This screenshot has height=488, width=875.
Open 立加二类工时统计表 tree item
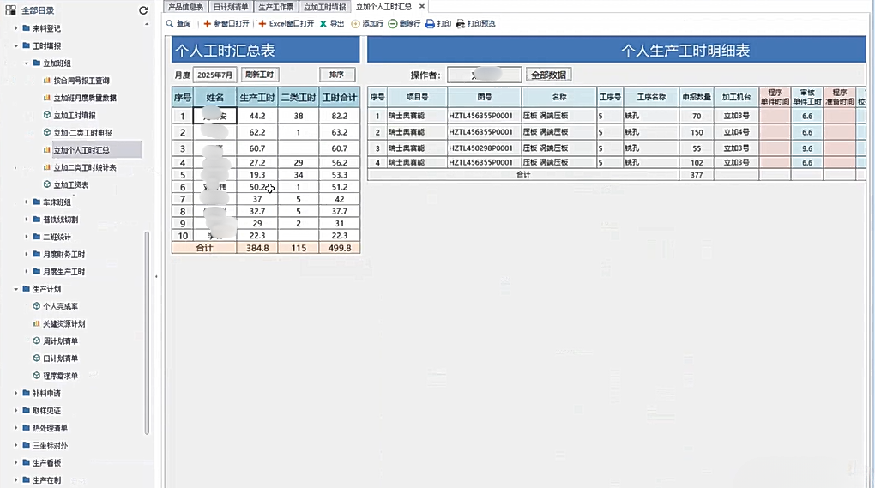click(85, 167)
